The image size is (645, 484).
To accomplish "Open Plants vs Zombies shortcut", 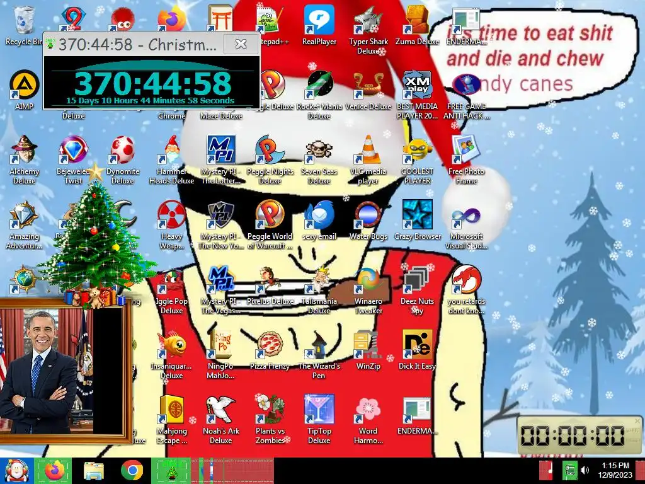I will 270,419.
